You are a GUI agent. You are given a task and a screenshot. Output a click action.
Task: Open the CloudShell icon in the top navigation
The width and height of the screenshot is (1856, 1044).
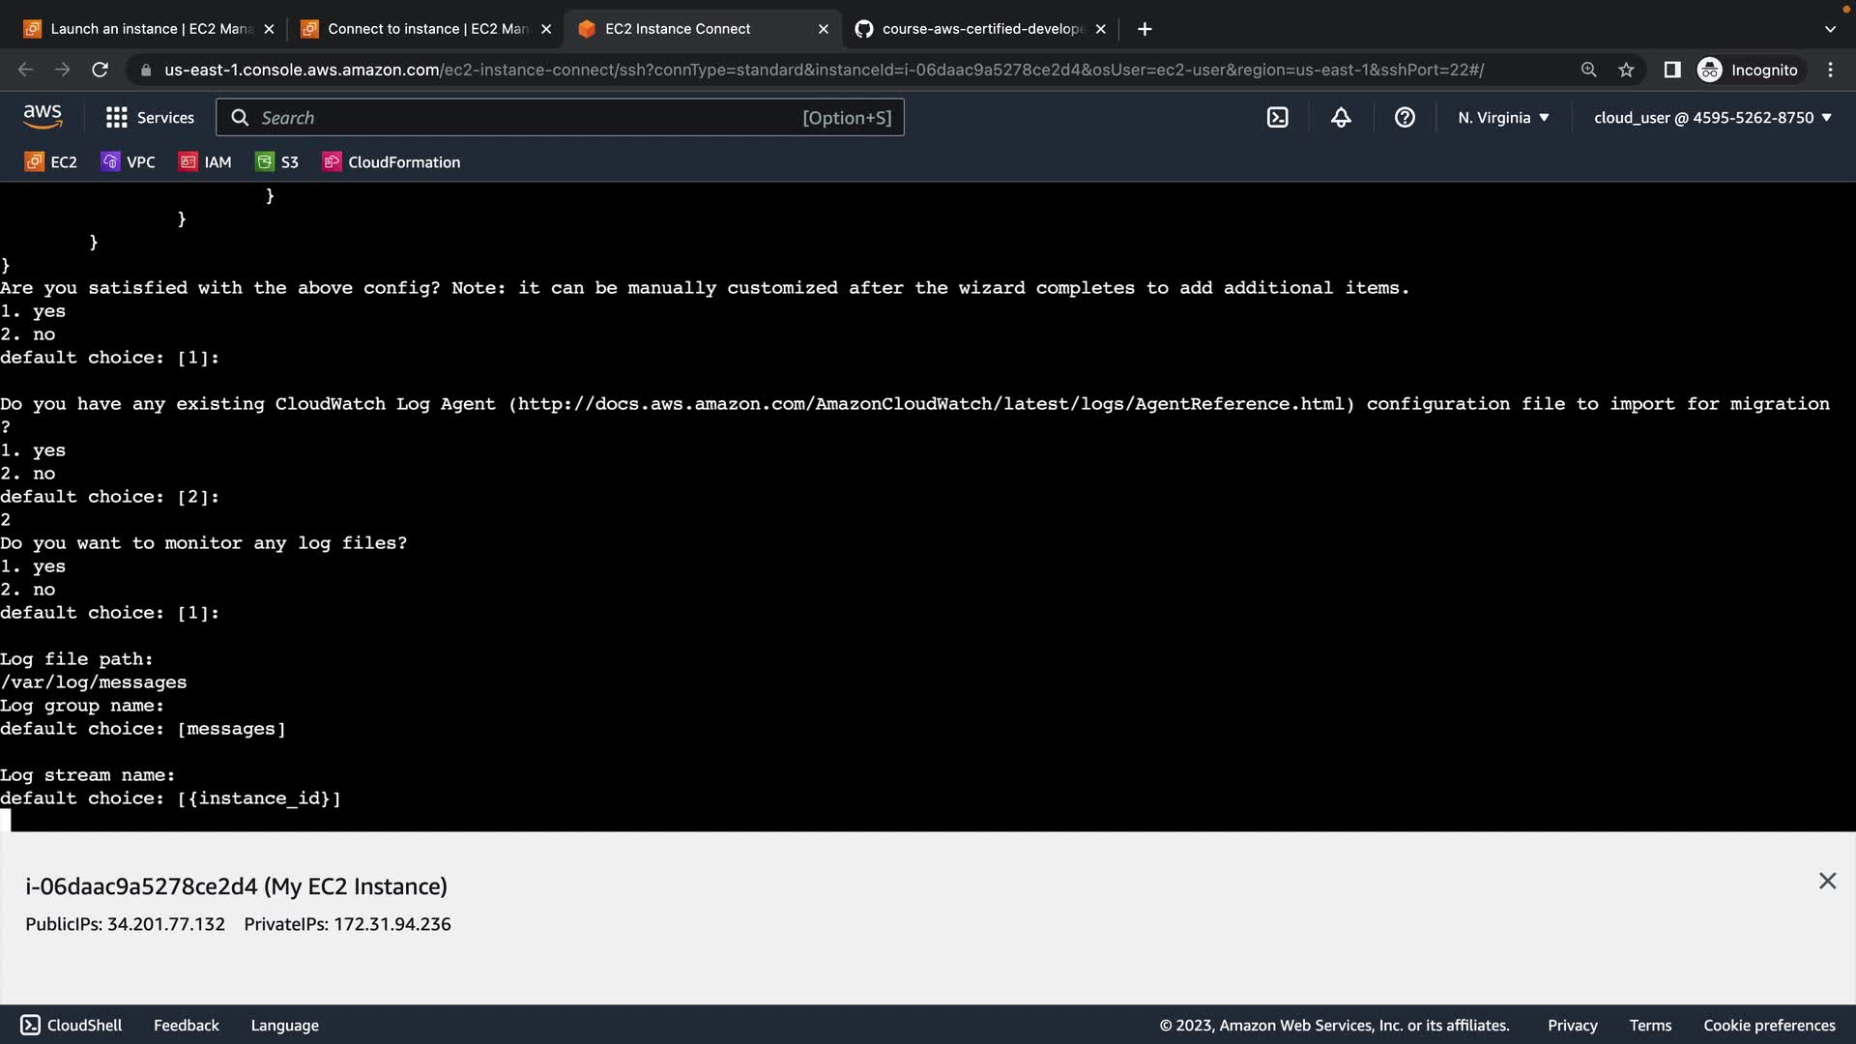(1277, 118)
